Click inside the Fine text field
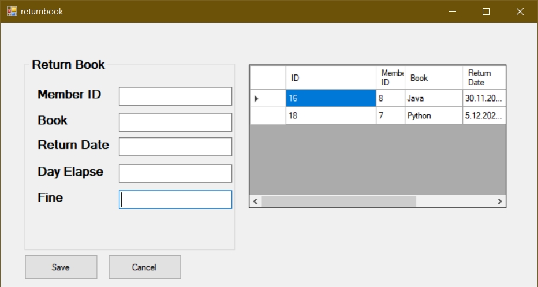The width and height of the screenshot is (538, 287). [x=175, y=200]
